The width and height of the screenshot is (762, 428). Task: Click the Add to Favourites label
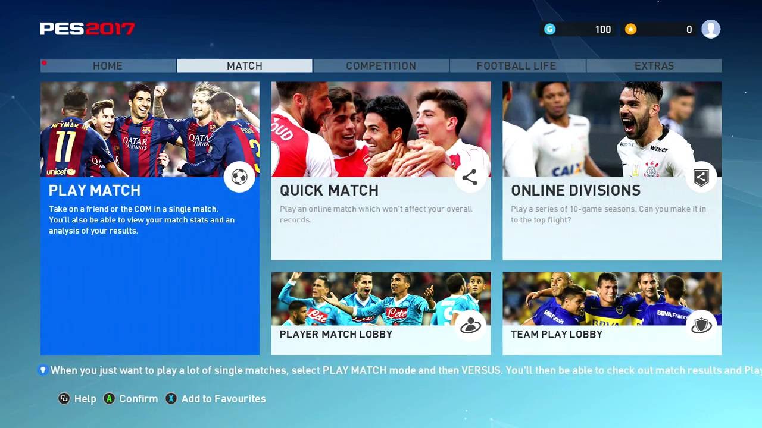coord(223,399)
